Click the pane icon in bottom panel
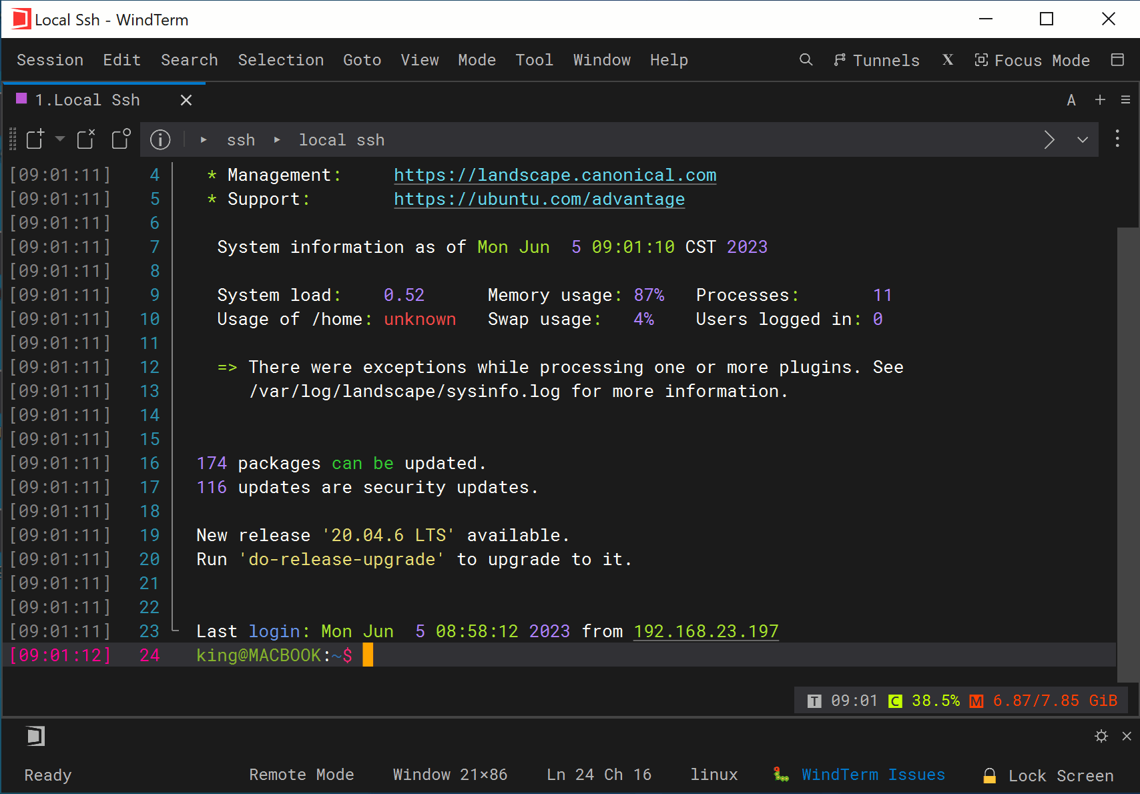Screen dimensions: 1140x794 pyautogui.click(x=35, y=736)
